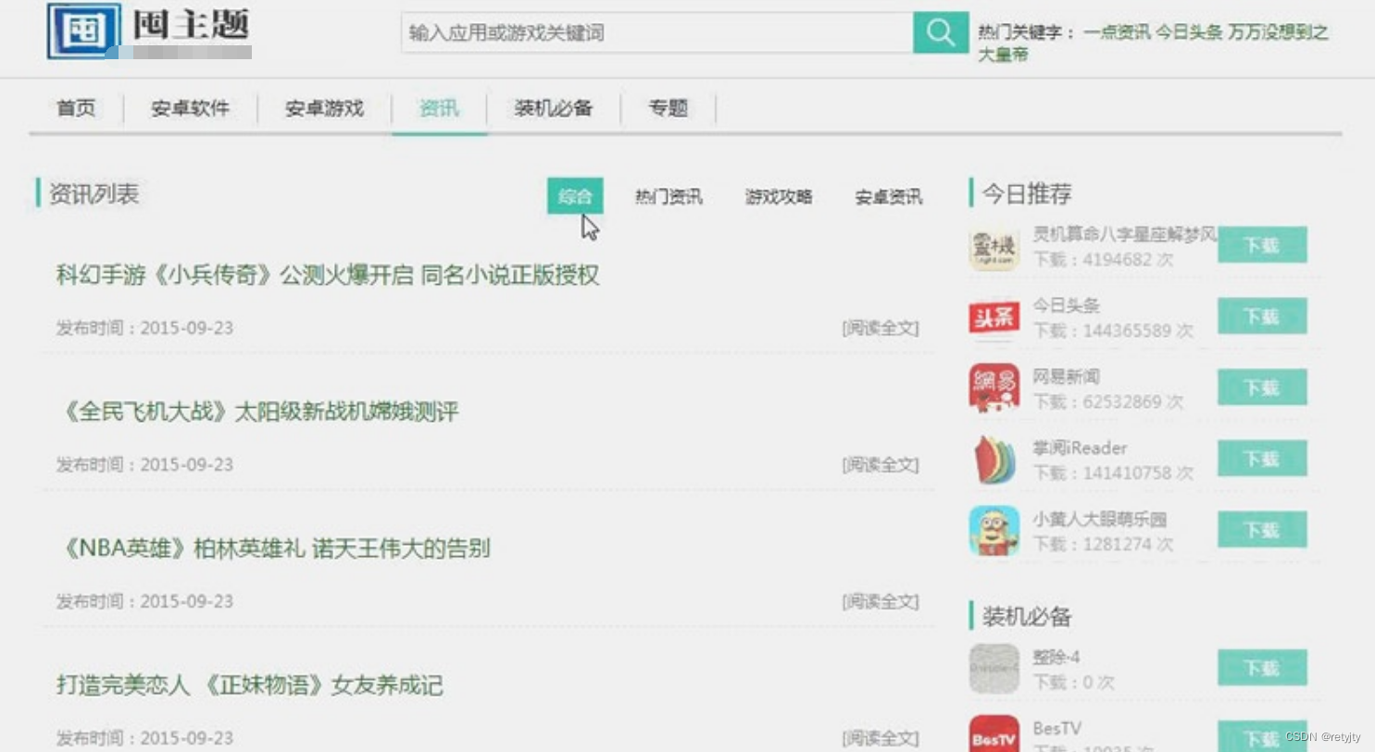The width and height of the screenshot is (1375, 752).
Task: Select the 热门资讯 filter
Action: tap(668, 196)
